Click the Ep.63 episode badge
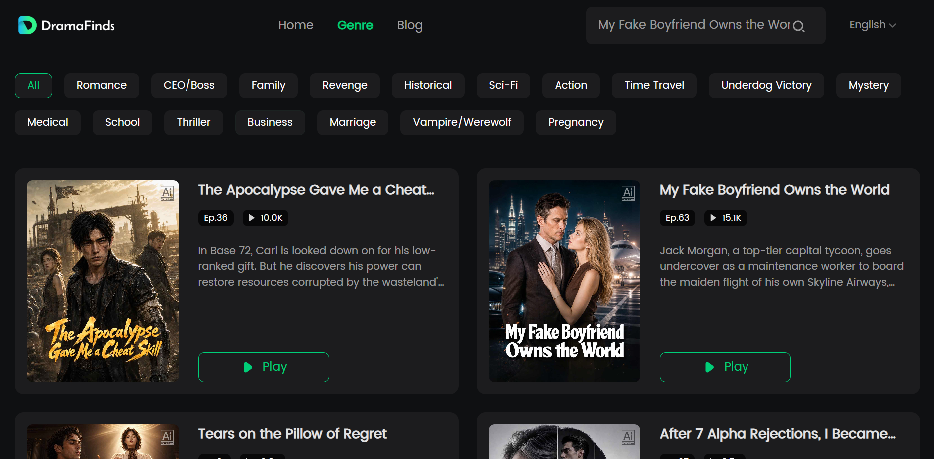This screenshot has width=934, height=459. tap(677, 218)
